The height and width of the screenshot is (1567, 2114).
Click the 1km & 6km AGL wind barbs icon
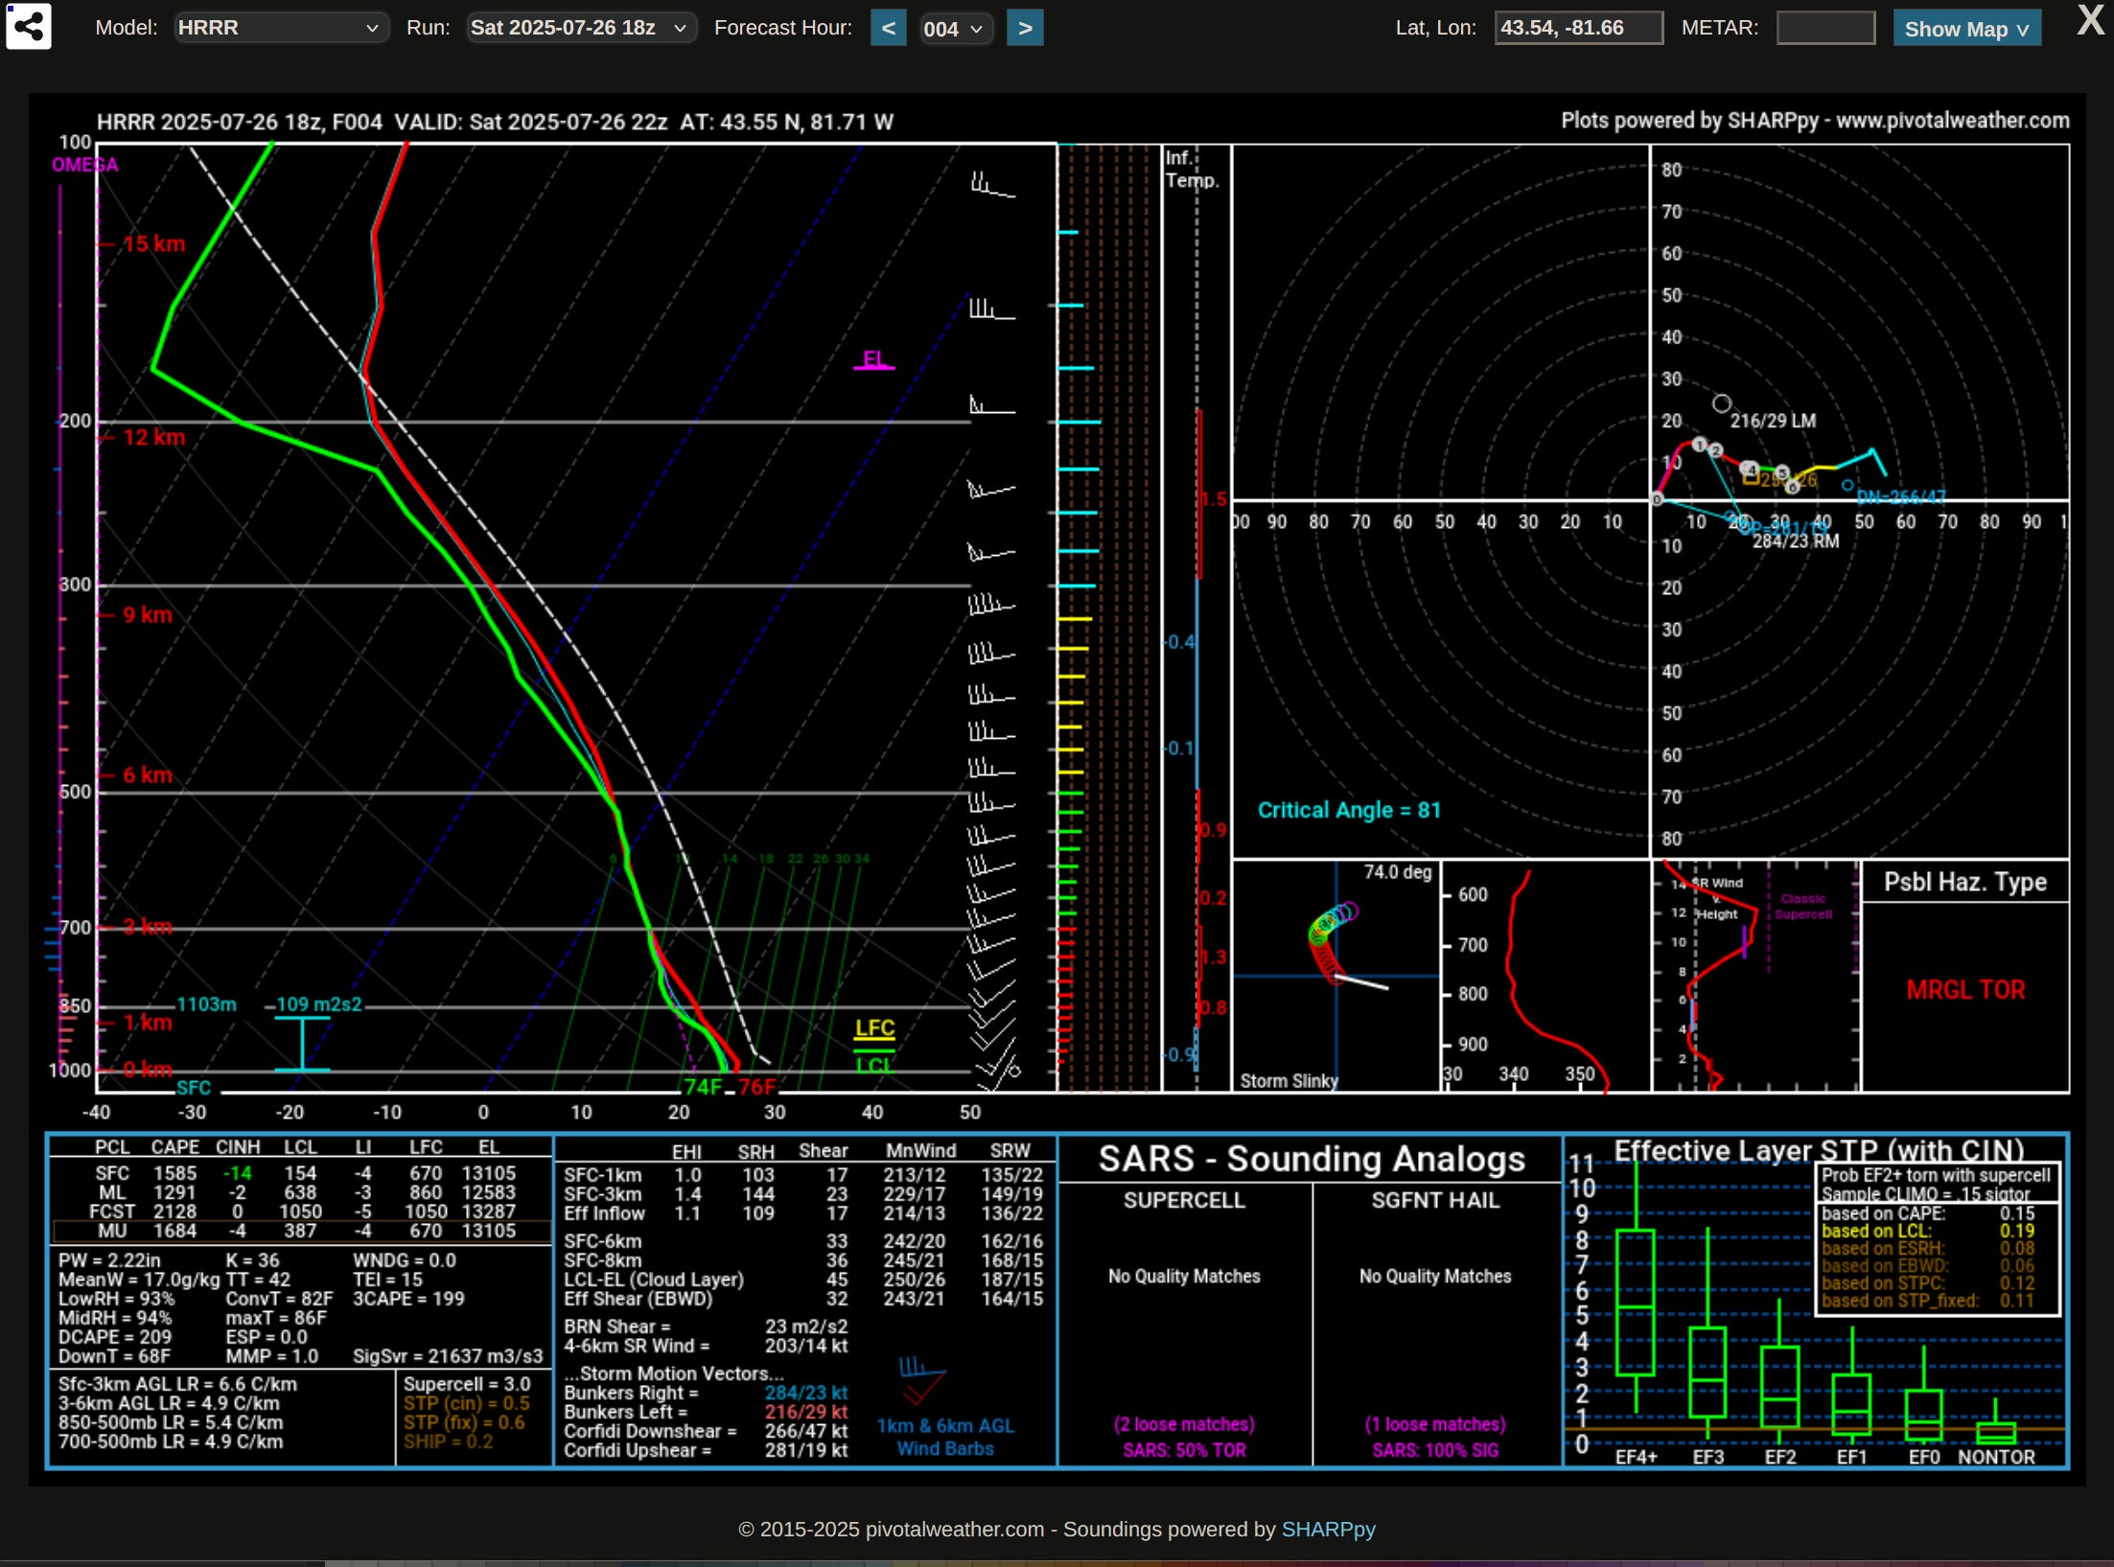pyautogui.click(x=921, y=1378)
